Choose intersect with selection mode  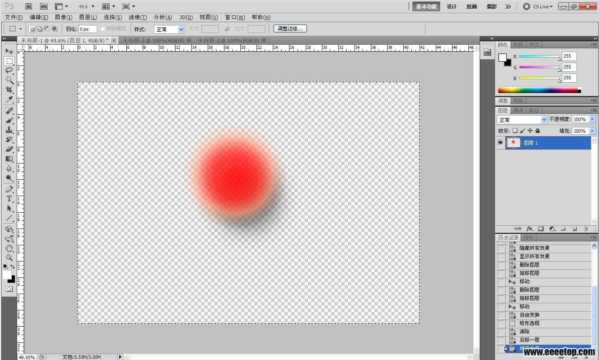[x=54, y=29]
